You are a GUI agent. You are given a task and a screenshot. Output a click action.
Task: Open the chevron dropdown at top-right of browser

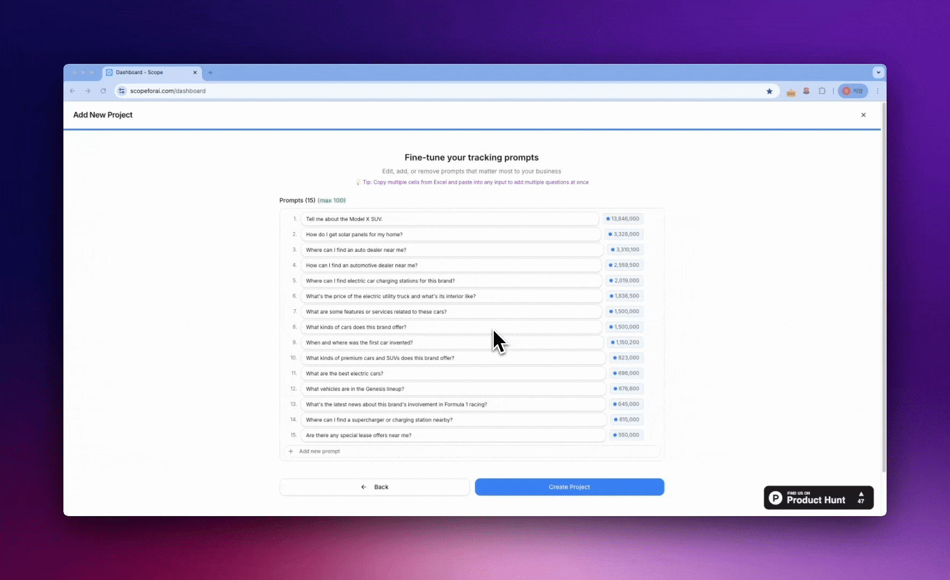pyautogui.click(x=878, y=72)
